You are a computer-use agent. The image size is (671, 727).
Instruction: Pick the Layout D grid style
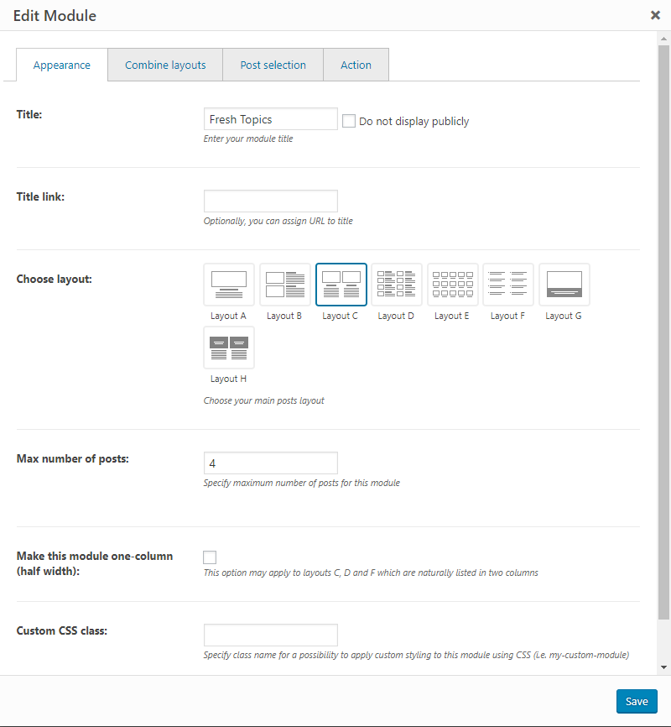pos(396,285)
